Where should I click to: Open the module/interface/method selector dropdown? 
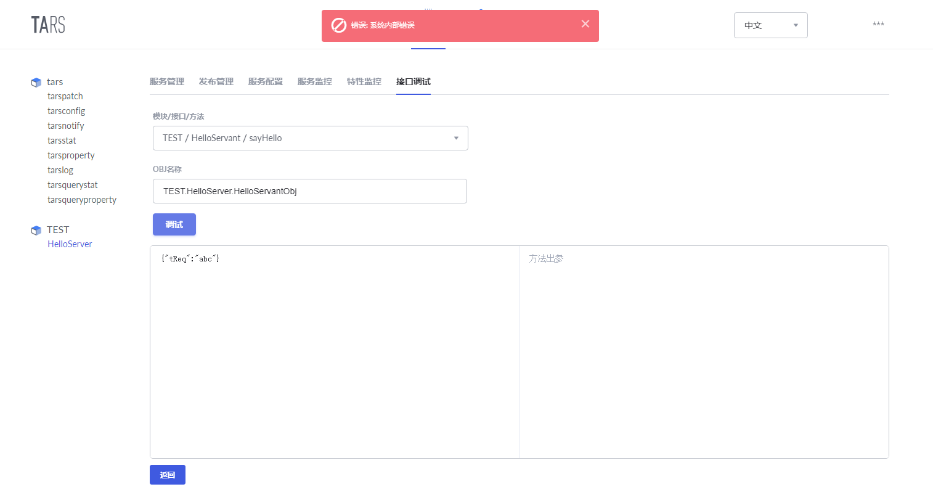click(x=310, y=137)
